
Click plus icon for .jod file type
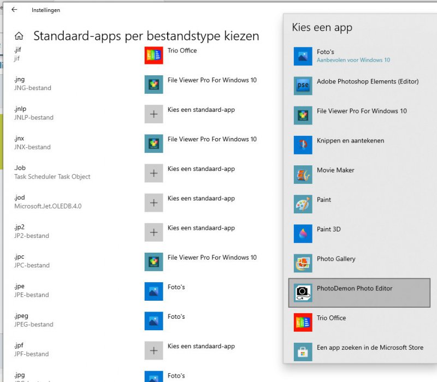click(153, 202)
